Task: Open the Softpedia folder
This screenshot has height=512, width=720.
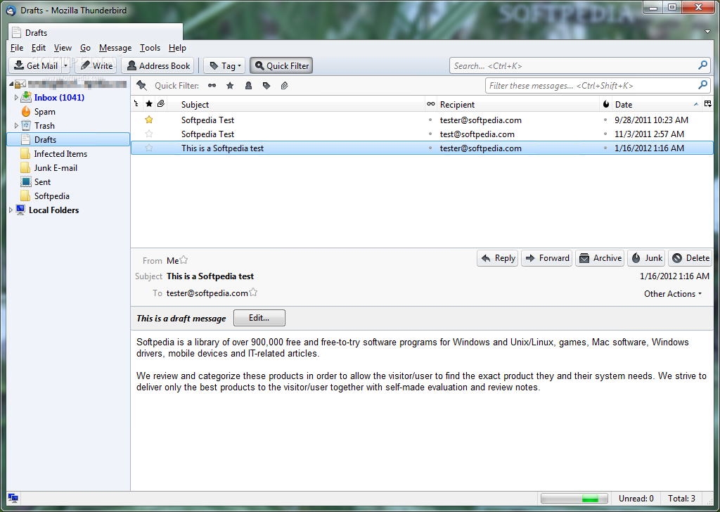Action: pos(51,196)
